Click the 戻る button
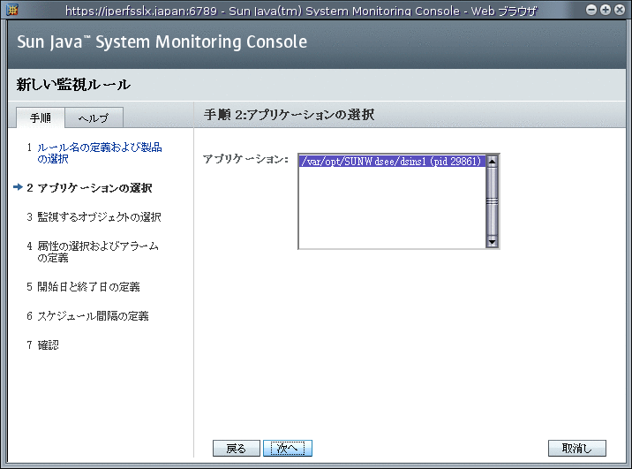 pos(237,448)
